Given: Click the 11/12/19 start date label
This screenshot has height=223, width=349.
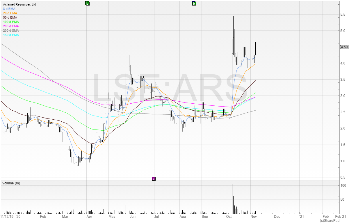Looking at the screenshot, I should (x=6, y=217).
